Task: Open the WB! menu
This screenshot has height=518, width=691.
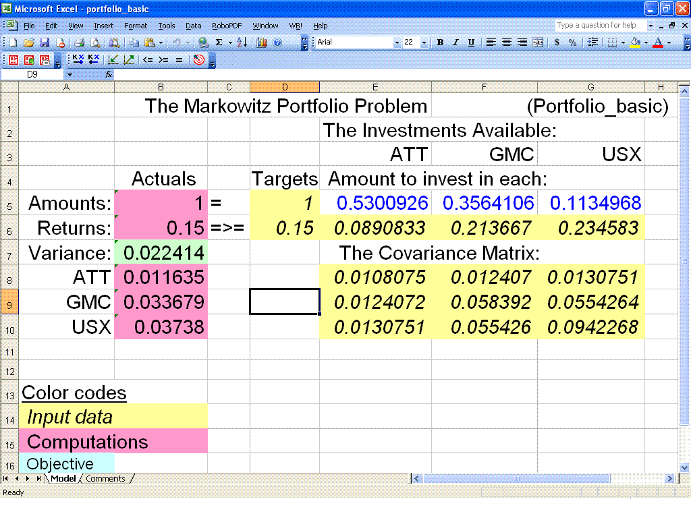Action: pyautogui.click(x=296, y=26)
